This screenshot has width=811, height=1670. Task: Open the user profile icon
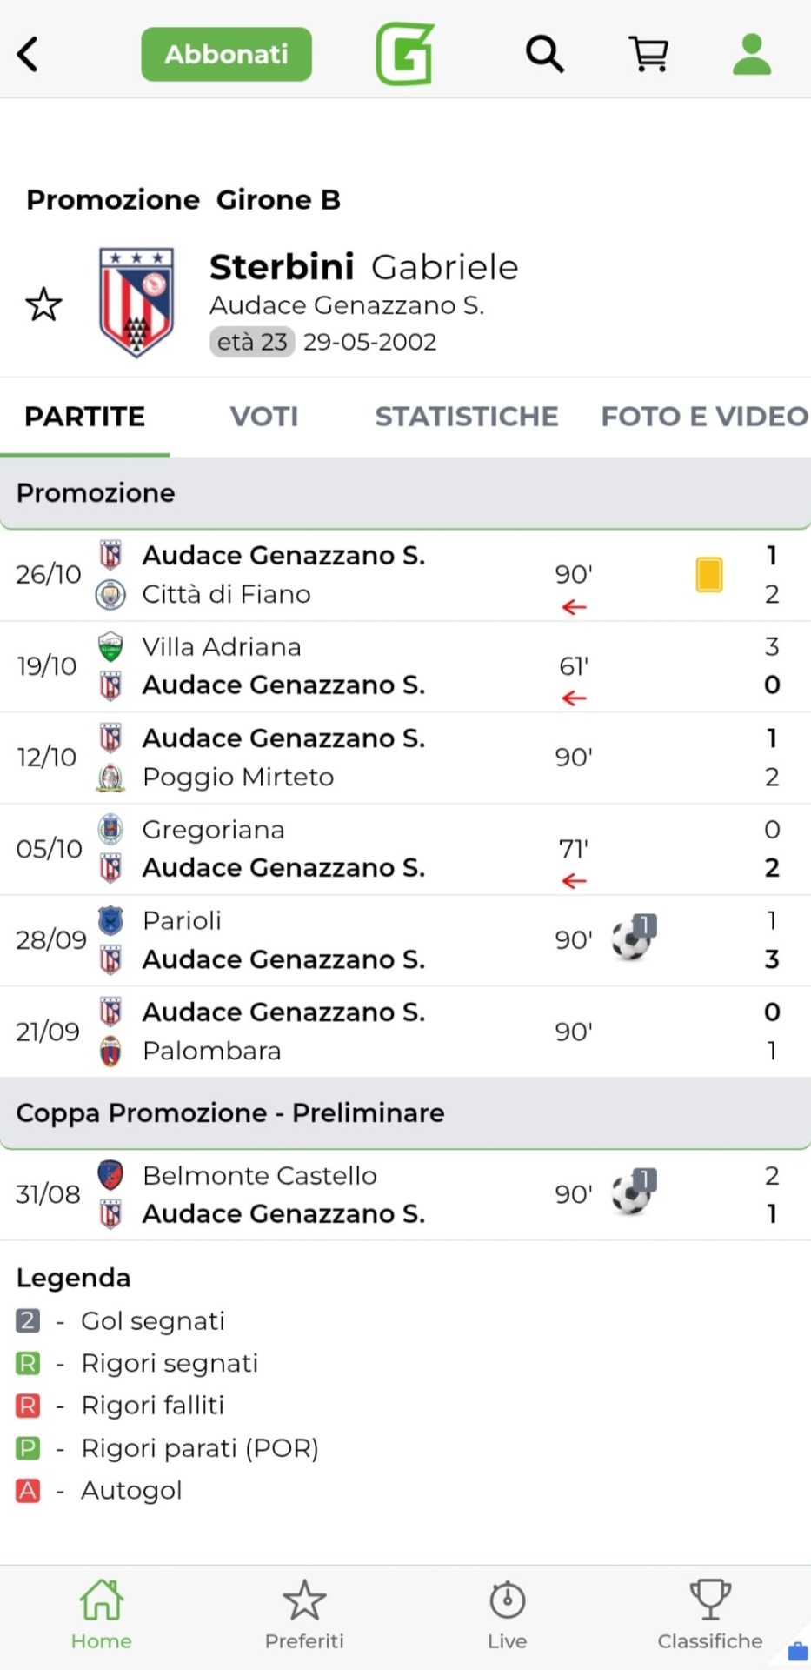tap(752, 54)
